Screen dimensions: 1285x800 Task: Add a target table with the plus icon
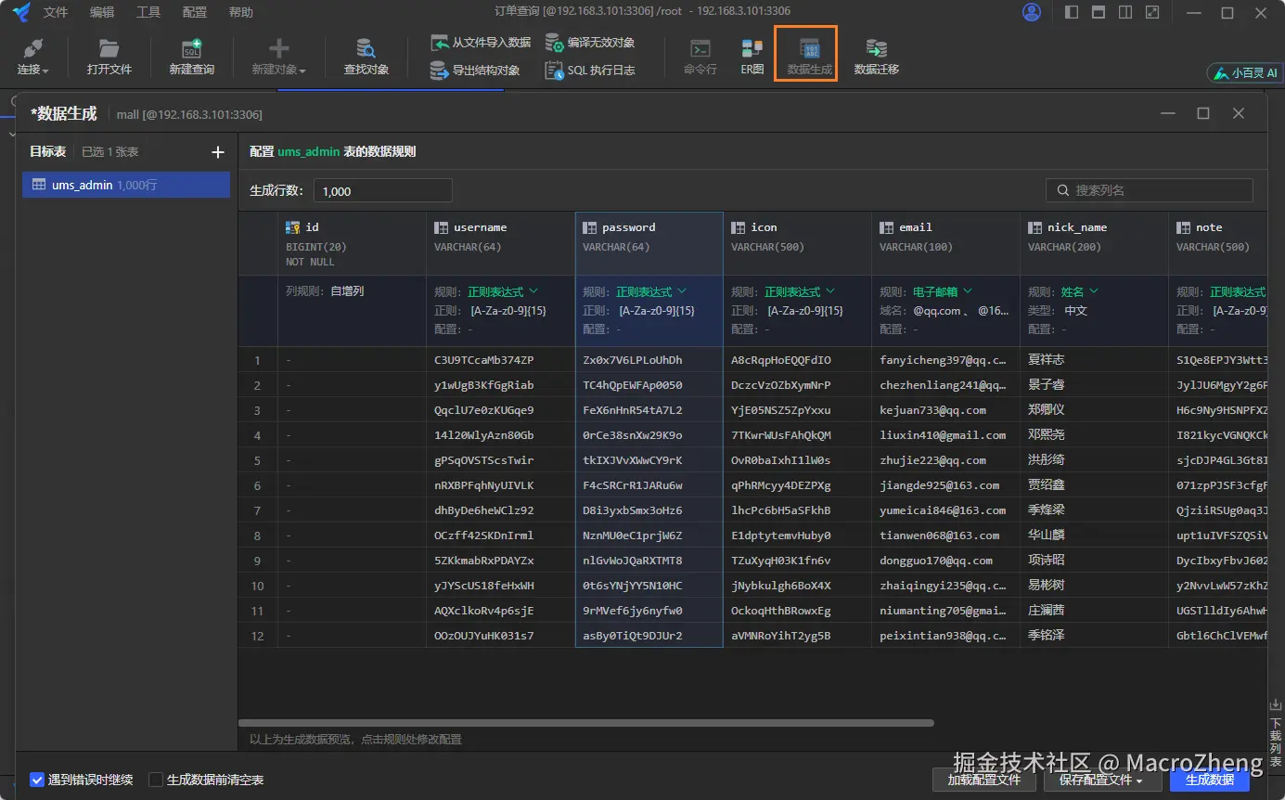point(218,152)
